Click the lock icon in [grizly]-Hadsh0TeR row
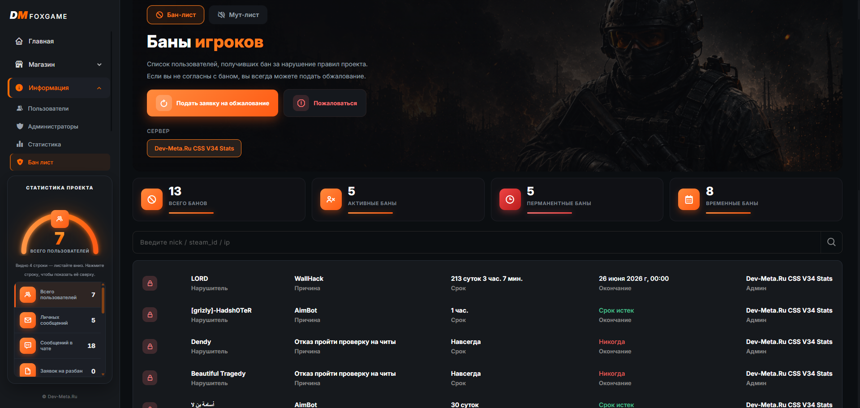Screen dimensions: 860x408 tap(150, 315)
